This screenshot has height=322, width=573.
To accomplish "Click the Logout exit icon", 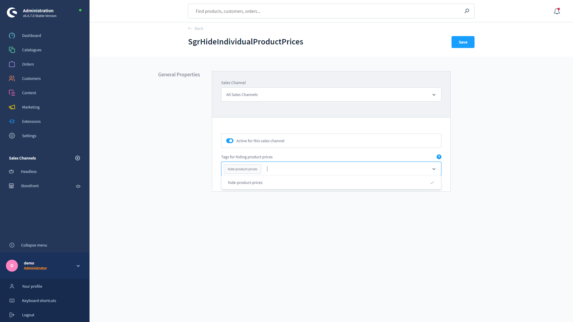I will pos(12,315).
